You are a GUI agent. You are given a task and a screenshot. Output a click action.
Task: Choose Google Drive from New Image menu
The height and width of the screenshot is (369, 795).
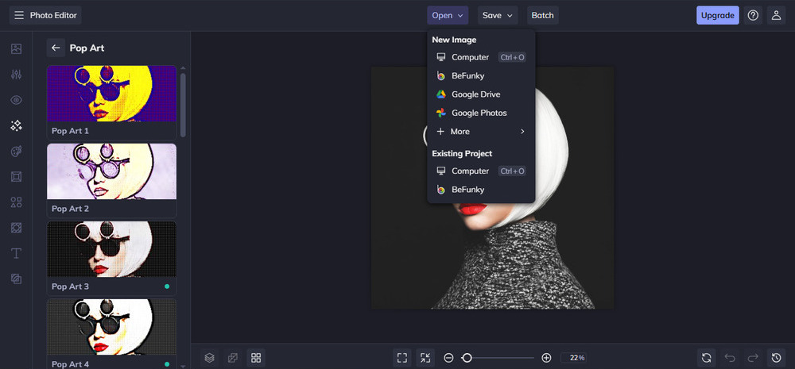[475, 94]
